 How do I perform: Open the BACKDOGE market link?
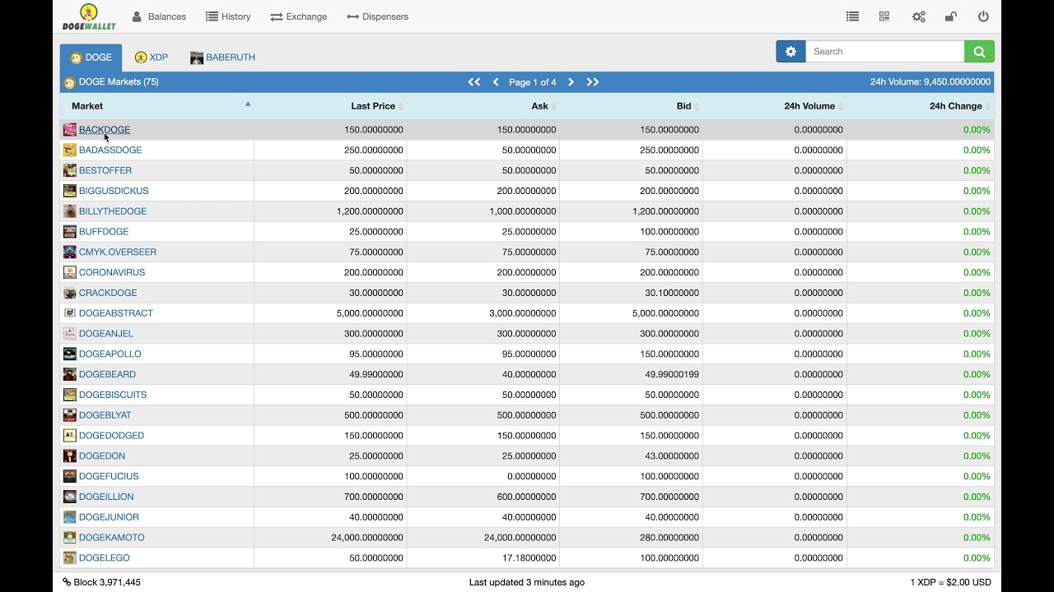105,130
